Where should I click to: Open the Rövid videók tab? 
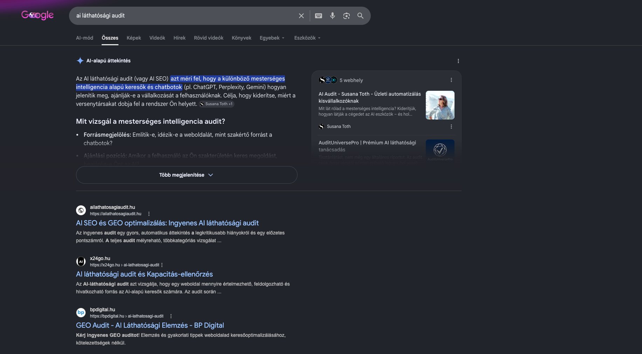[x=209, y=38]
